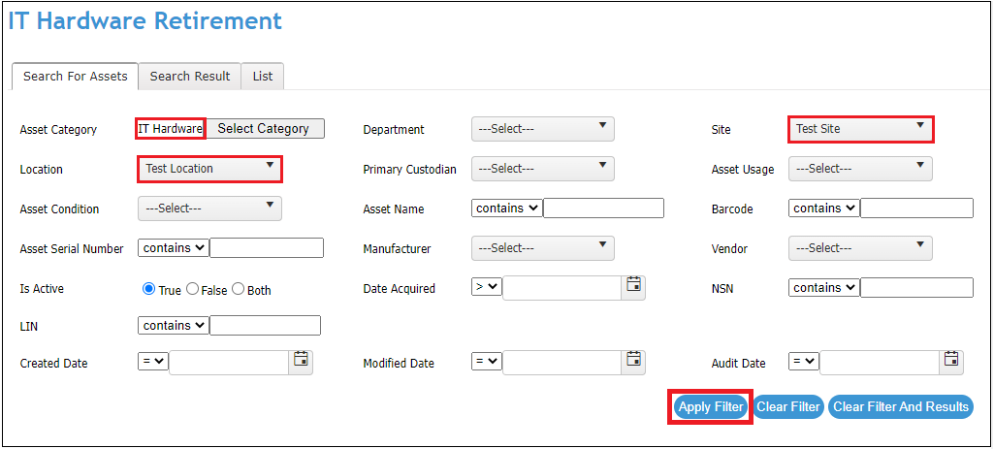Click Clear Filter And Results button
Screen dimensions: 994x449
(901, 407)
